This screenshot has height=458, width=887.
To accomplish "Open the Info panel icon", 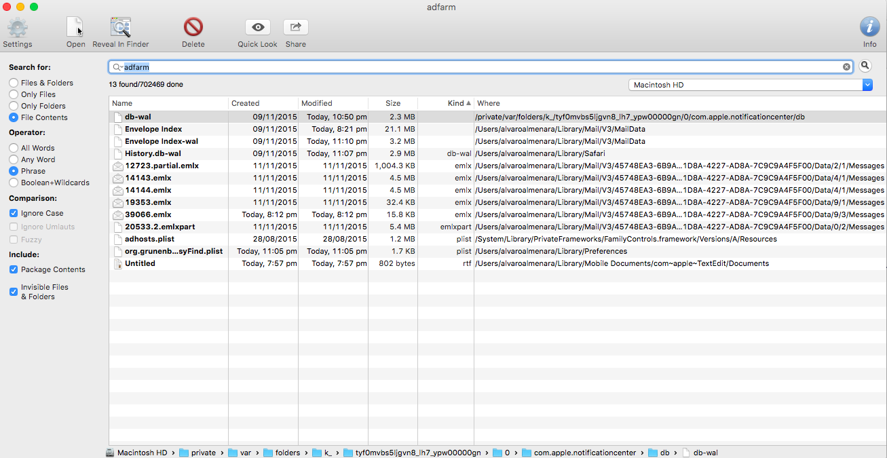I will [870, 27].
